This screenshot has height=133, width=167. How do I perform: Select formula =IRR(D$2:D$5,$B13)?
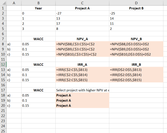click(x=136, y=70)
